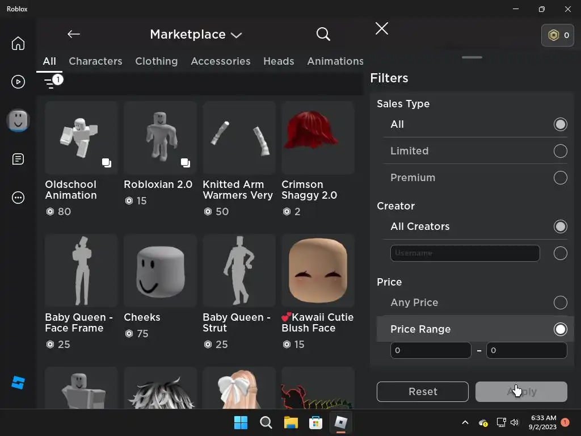Open File Explorer from taskbar
This screenshot has width=581, height=436.
coord(291,422)
